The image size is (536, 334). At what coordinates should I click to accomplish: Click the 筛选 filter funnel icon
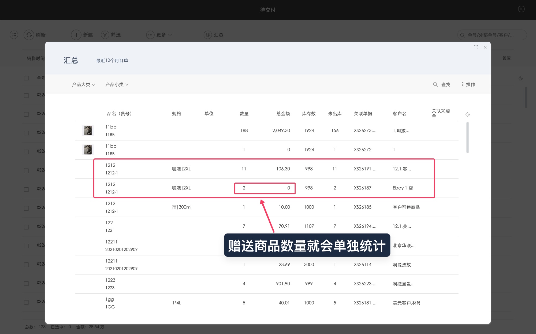(x=105, y=35)
